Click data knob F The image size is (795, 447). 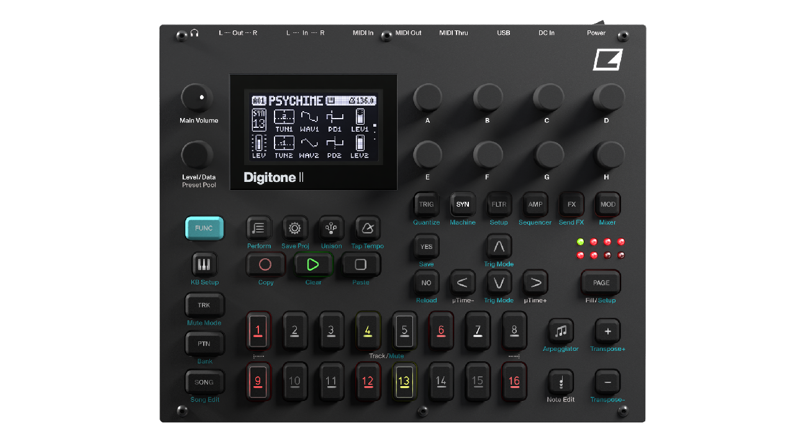488,155
